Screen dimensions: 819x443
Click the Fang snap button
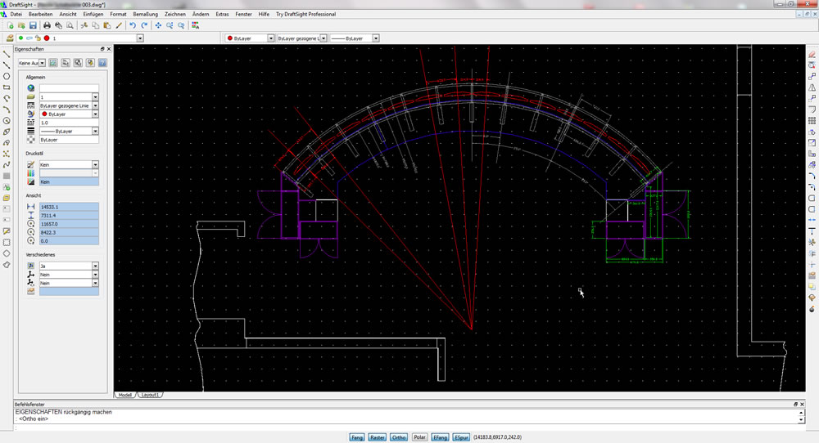coord(357,437)
